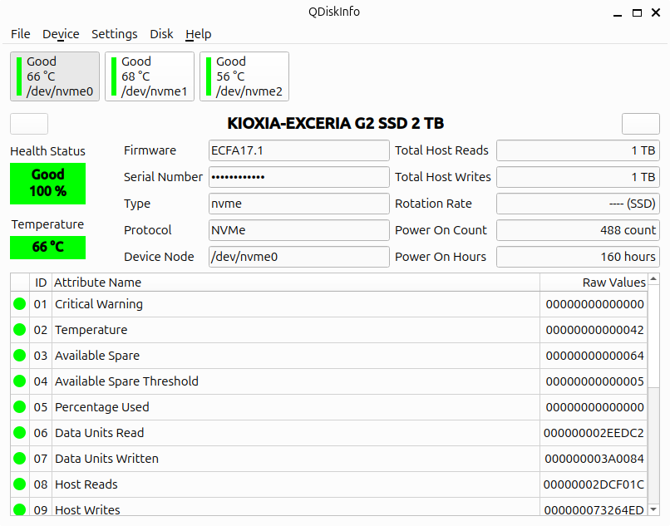Click the green status dot for Host Reads

[x=20, y=484]
